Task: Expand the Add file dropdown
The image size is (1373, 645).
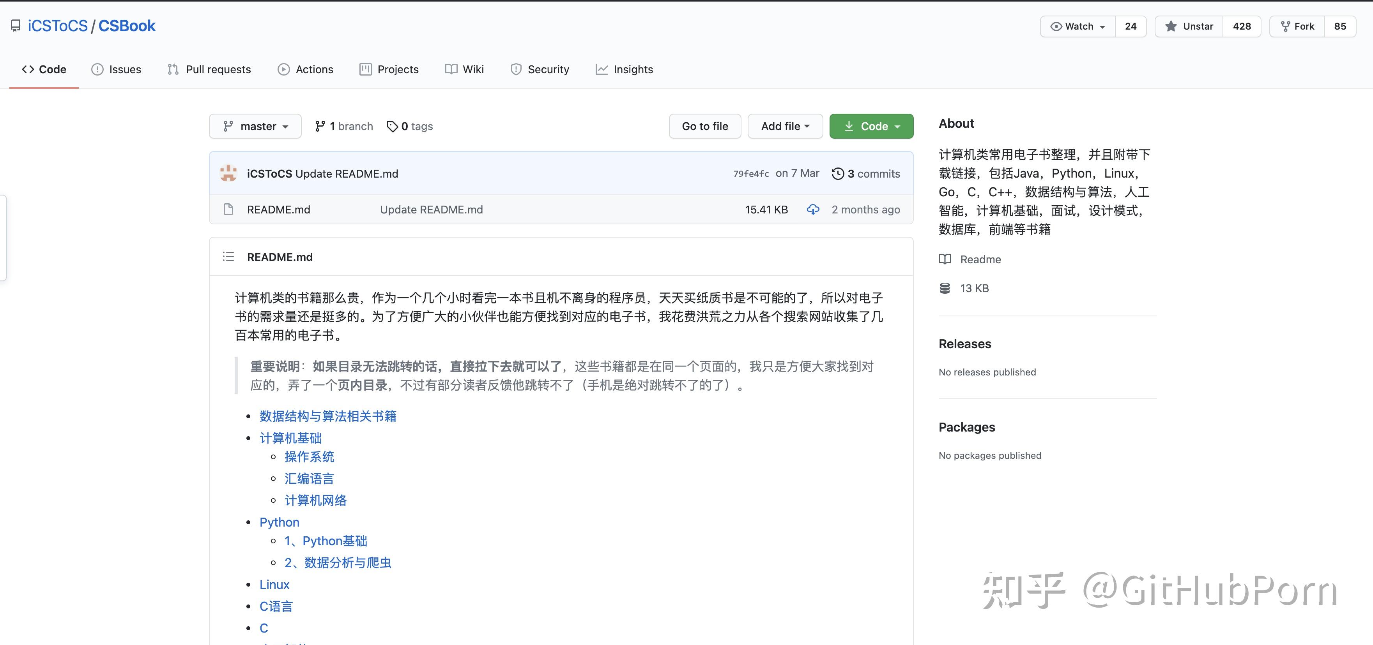Action: coord(785,126)
